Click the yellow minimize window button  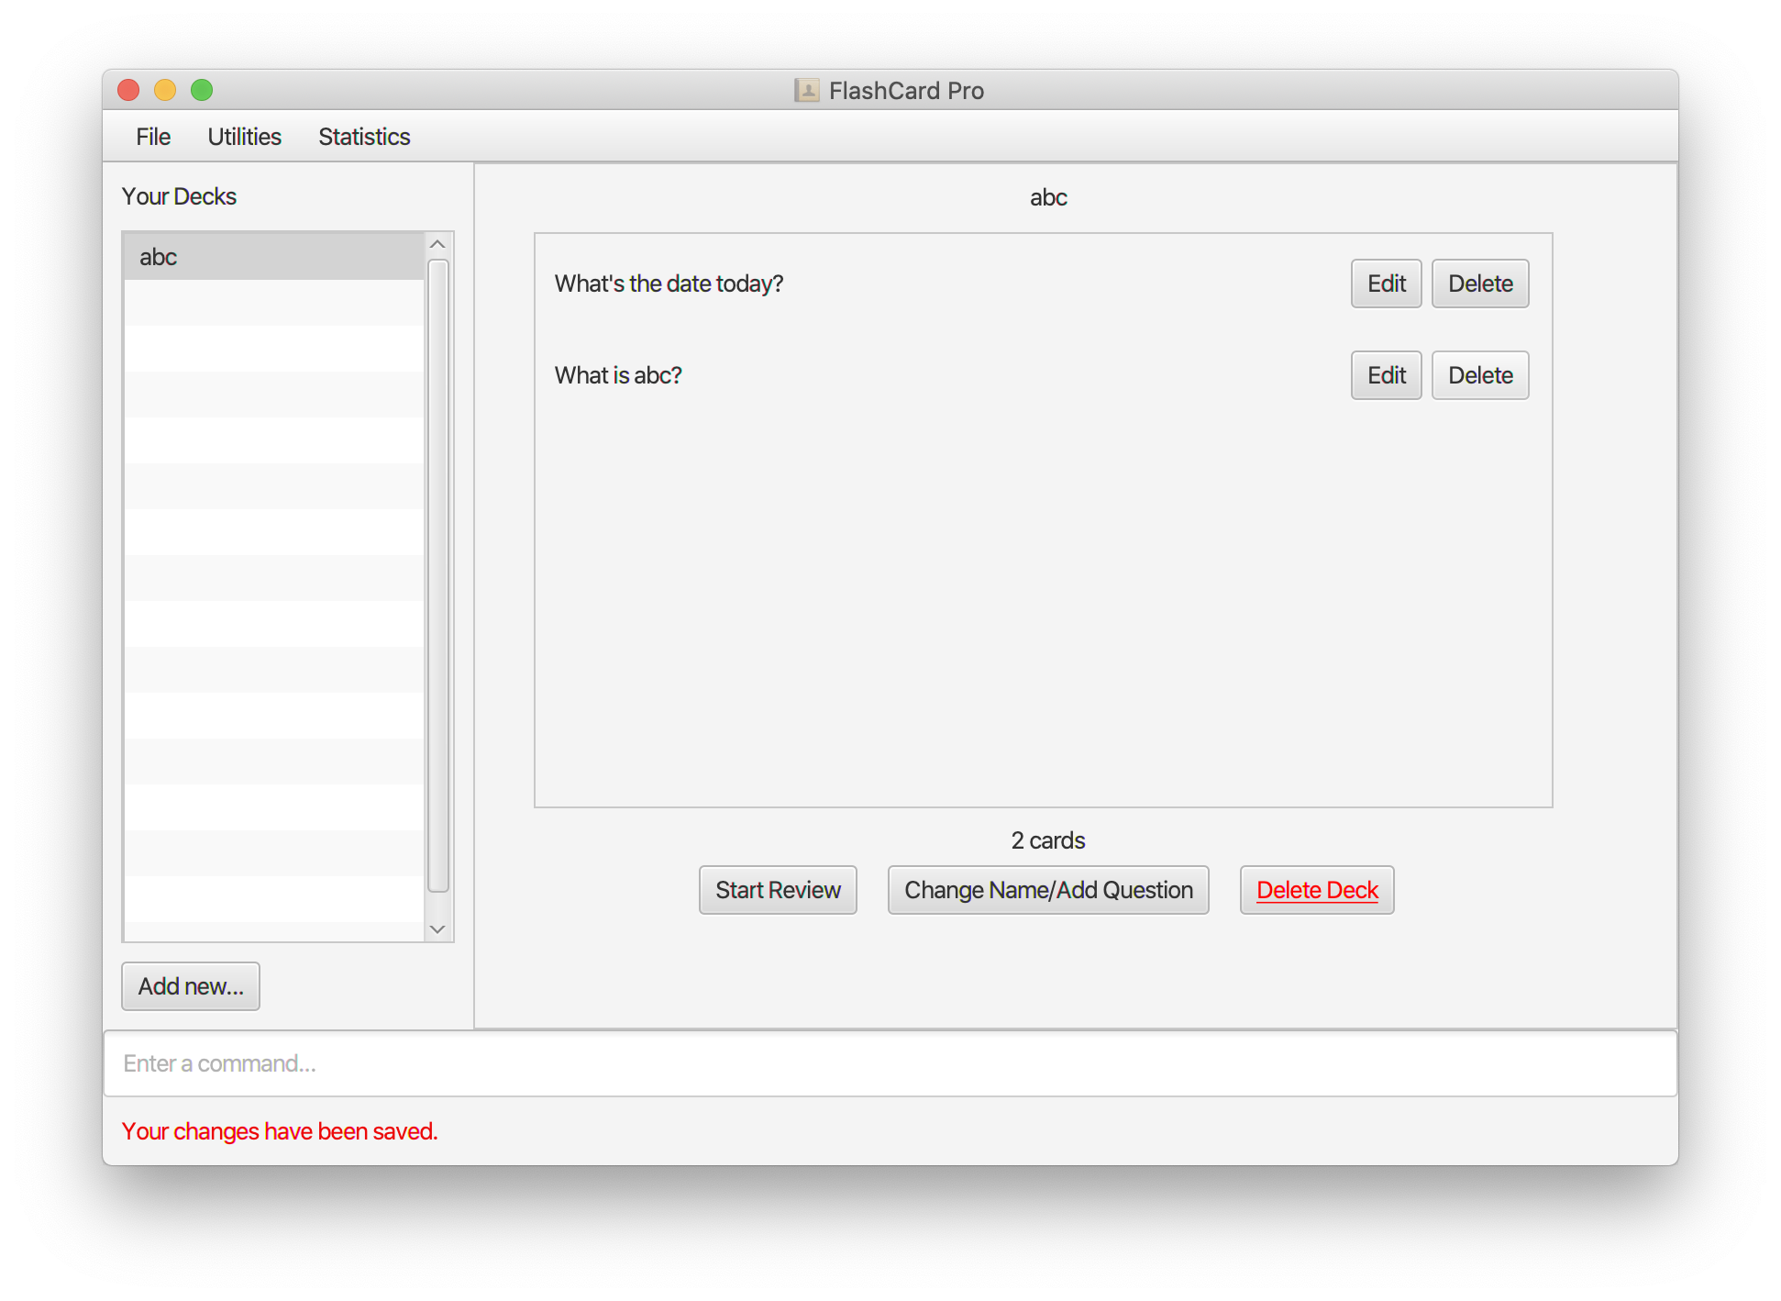[165, 90]
